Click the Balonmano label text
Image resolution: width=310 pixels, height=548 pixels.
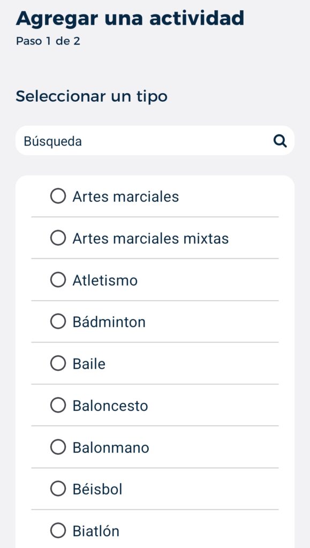tap(111, 448)
